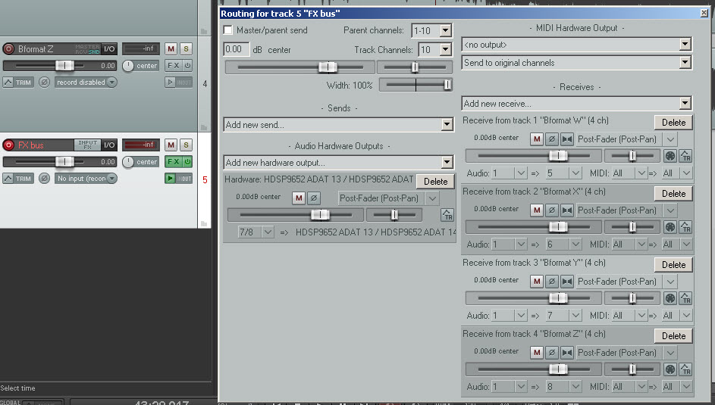Delete the HDSP9652 hardware output

435,182
